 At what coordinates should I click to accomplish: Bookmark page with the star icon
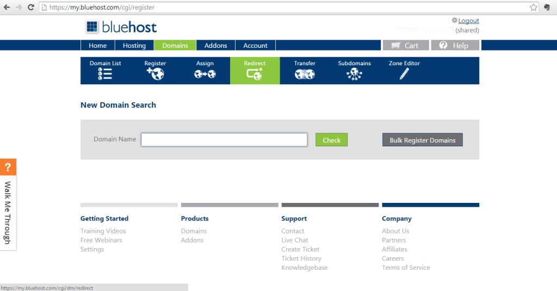pos(533,7)
